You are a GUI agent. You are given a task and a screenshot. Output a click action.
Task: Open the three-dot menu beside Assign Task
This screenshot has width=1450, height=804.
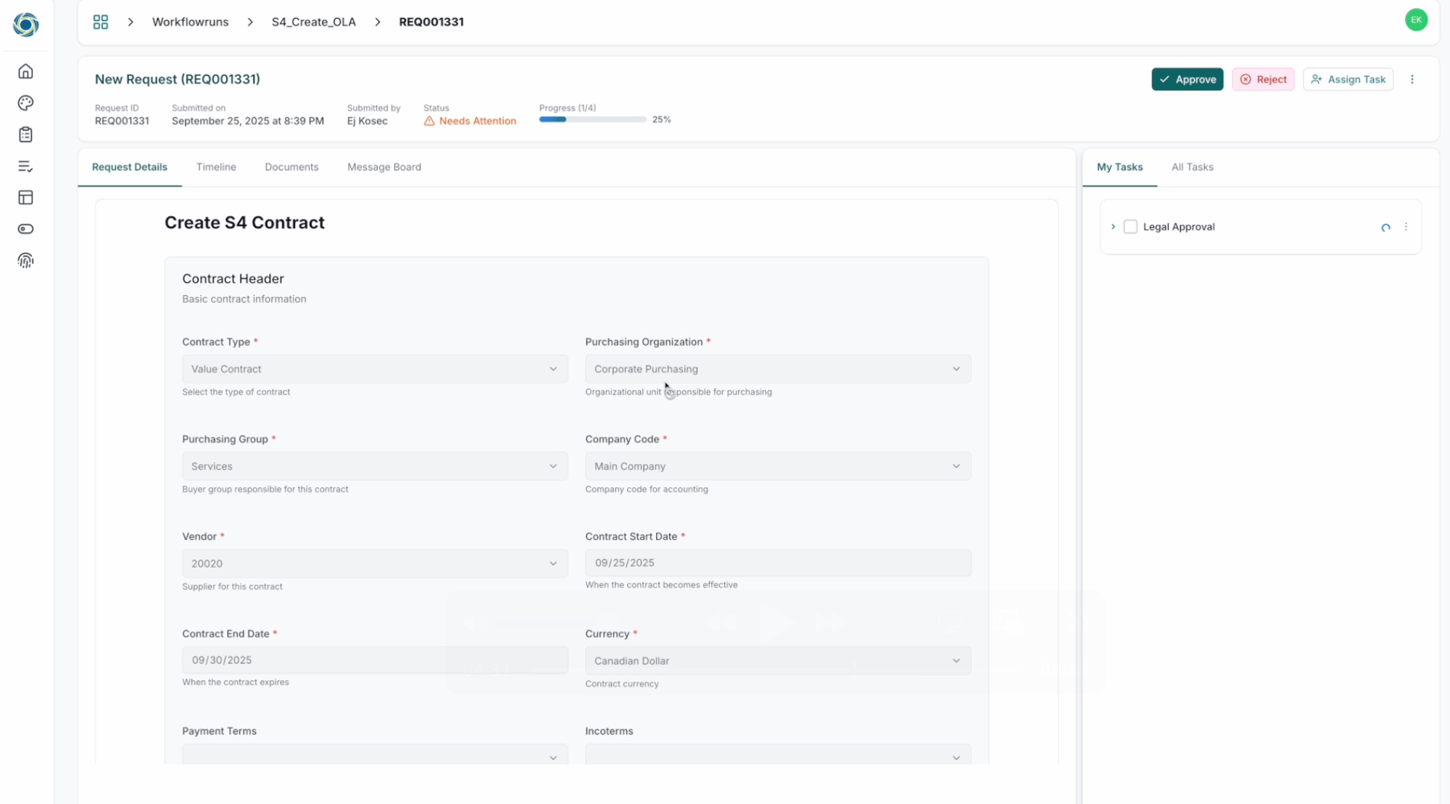pos(1412,80)
